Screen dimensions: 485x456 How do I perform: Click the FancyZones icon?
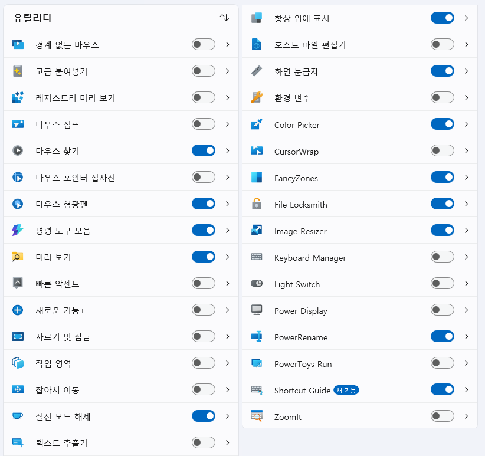click(x=257, y=178)
